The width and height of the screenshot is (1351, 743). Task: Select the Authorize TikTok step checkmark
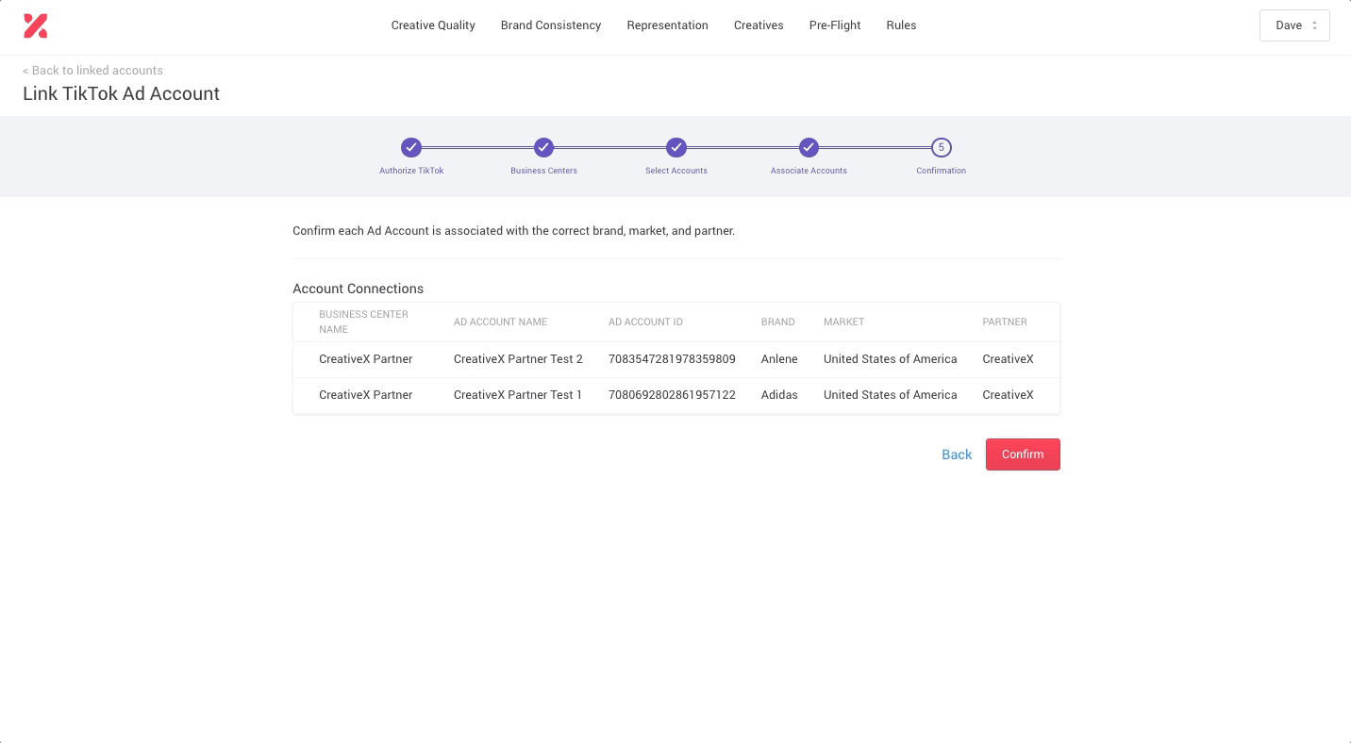(x=411, y=147)
